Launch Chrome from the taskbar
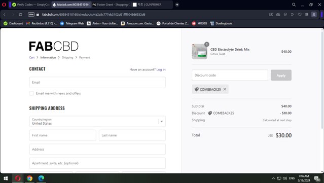The height and width of the screenshot is (183, 324). (x=29, y=178)
